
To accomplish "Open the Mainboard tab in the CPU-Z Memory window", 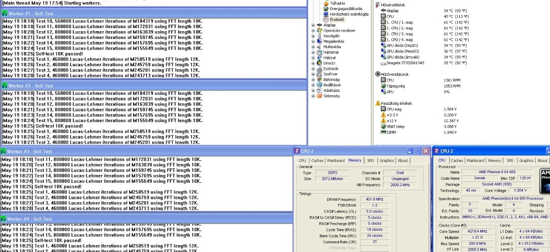I will (336, 161).
